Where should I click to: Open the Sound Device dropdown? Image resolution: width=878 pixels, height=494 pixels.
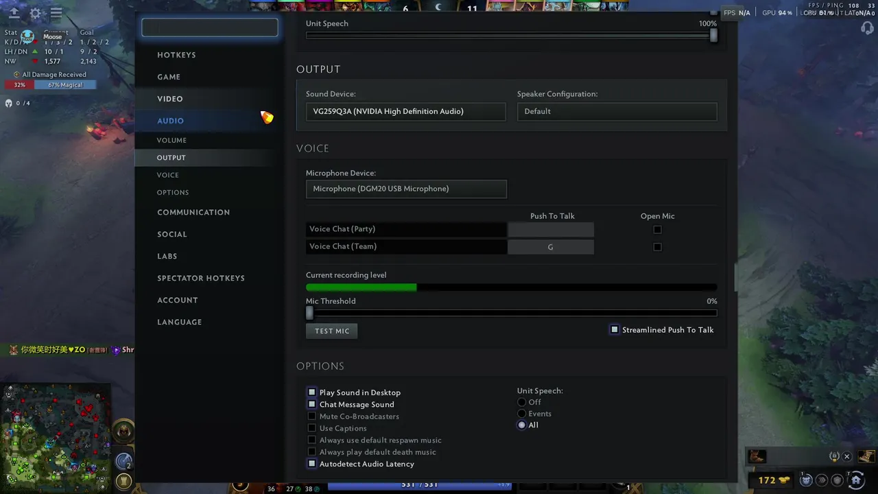click(x=405, y=111)
